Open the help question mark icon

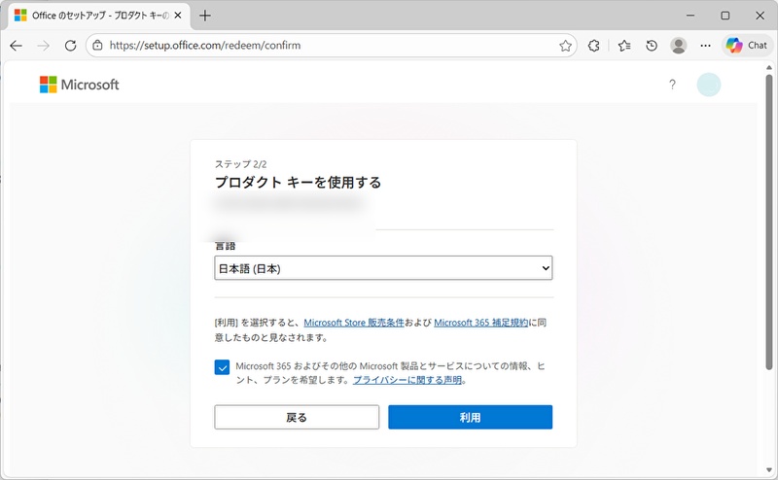(672, 85)
